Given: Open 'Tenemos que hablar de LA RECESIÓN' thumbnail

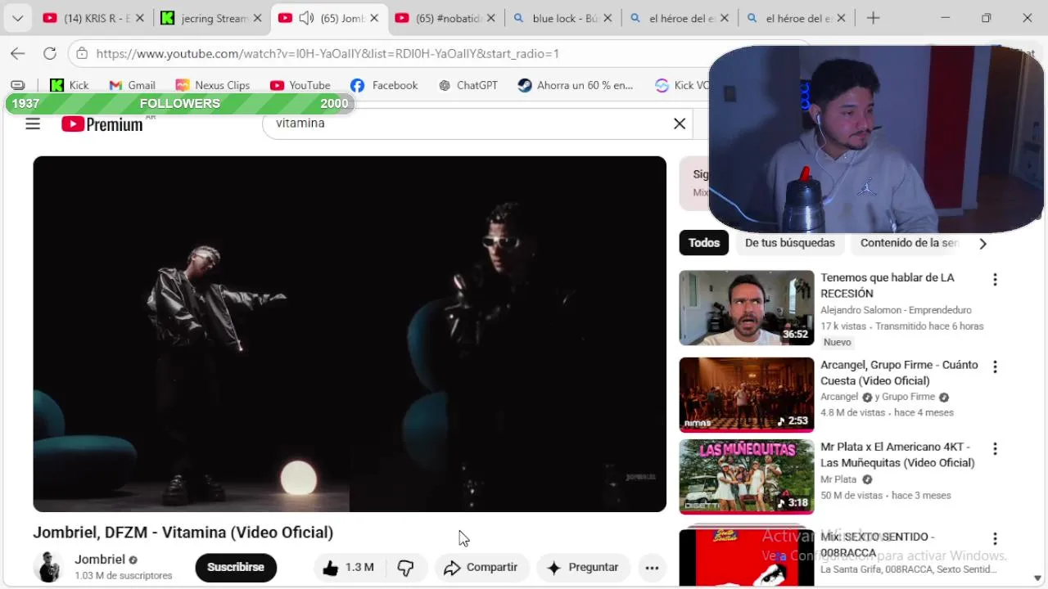Looking at the screenshot, I should tap(747, 308).
